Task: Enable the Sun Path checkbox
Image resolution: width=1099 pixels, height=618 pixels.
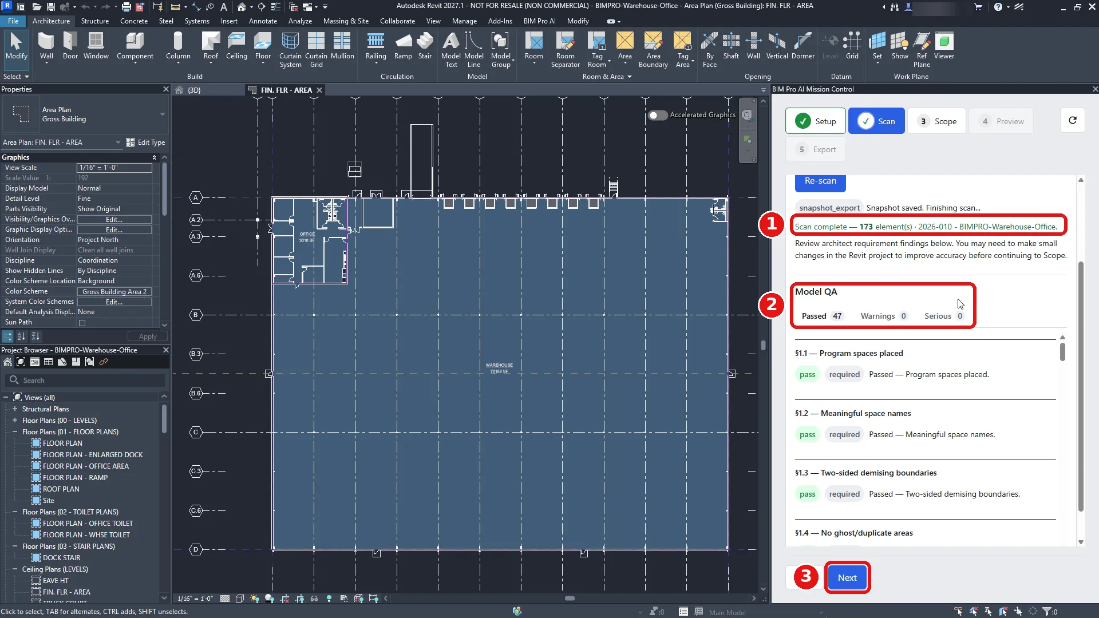Action: 82,323
